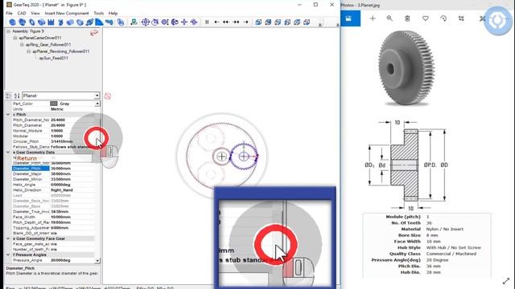Image resolution: width=515 pixels, height=289 pixels.
Task: Select the highlighted Diameter_Pitch property row
Action: [54, 169]
